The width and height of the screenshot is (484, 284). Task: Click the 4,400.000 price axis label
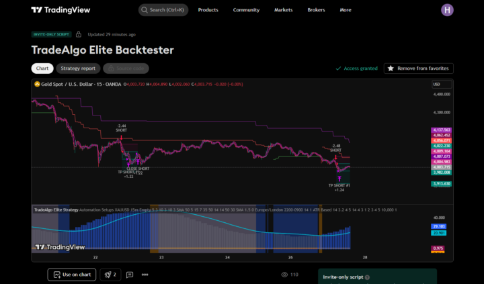click(442, 95)
